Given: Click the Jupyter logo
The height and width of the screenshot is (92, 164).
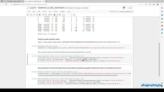Looking at the screenshot, I should point(32,8).
